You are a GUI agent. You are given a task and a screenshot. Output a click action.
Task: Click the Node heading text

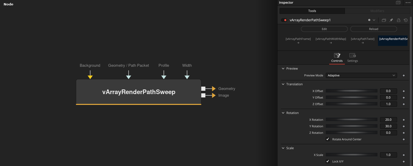pyautogui.click(x=9, y=4)
